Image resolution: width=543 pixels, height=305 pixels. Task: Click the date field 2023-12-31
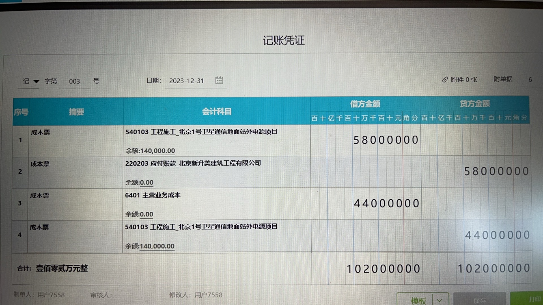[187, 81]
